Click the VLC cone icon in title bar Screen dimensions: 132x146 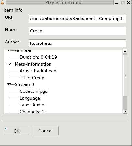tap(2, 2)
